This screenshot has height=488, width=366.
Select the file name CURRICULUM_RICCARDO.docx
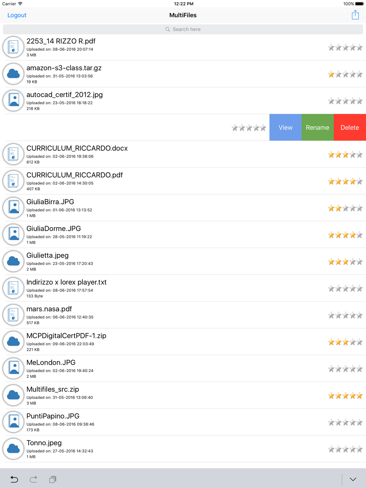[x=77, y=148]
